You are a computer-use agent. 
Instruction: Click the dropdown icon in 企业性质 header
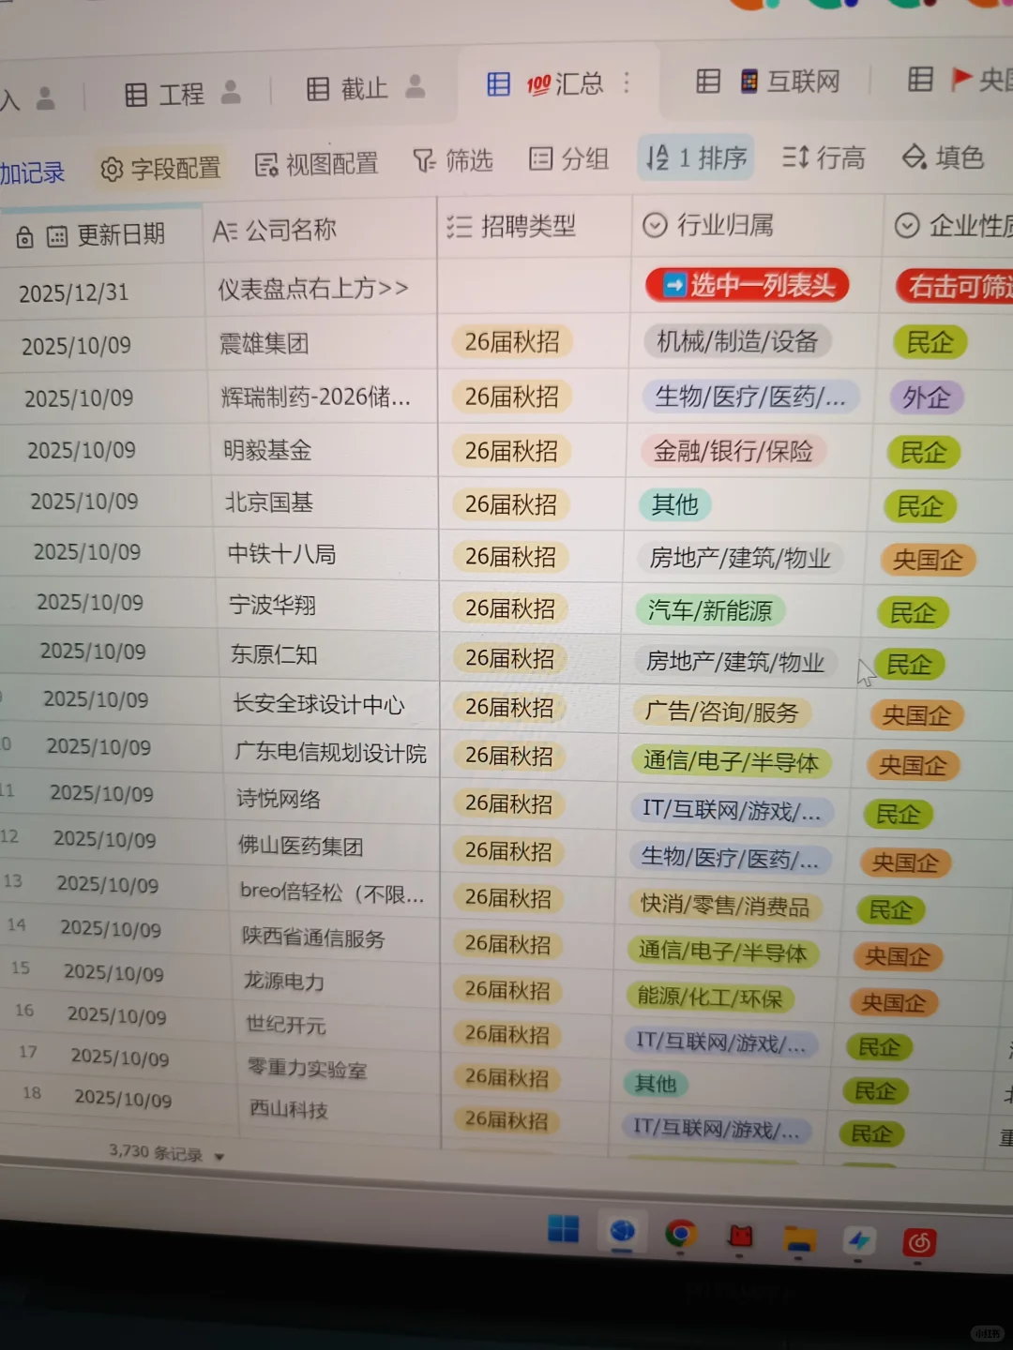[907, 225]
